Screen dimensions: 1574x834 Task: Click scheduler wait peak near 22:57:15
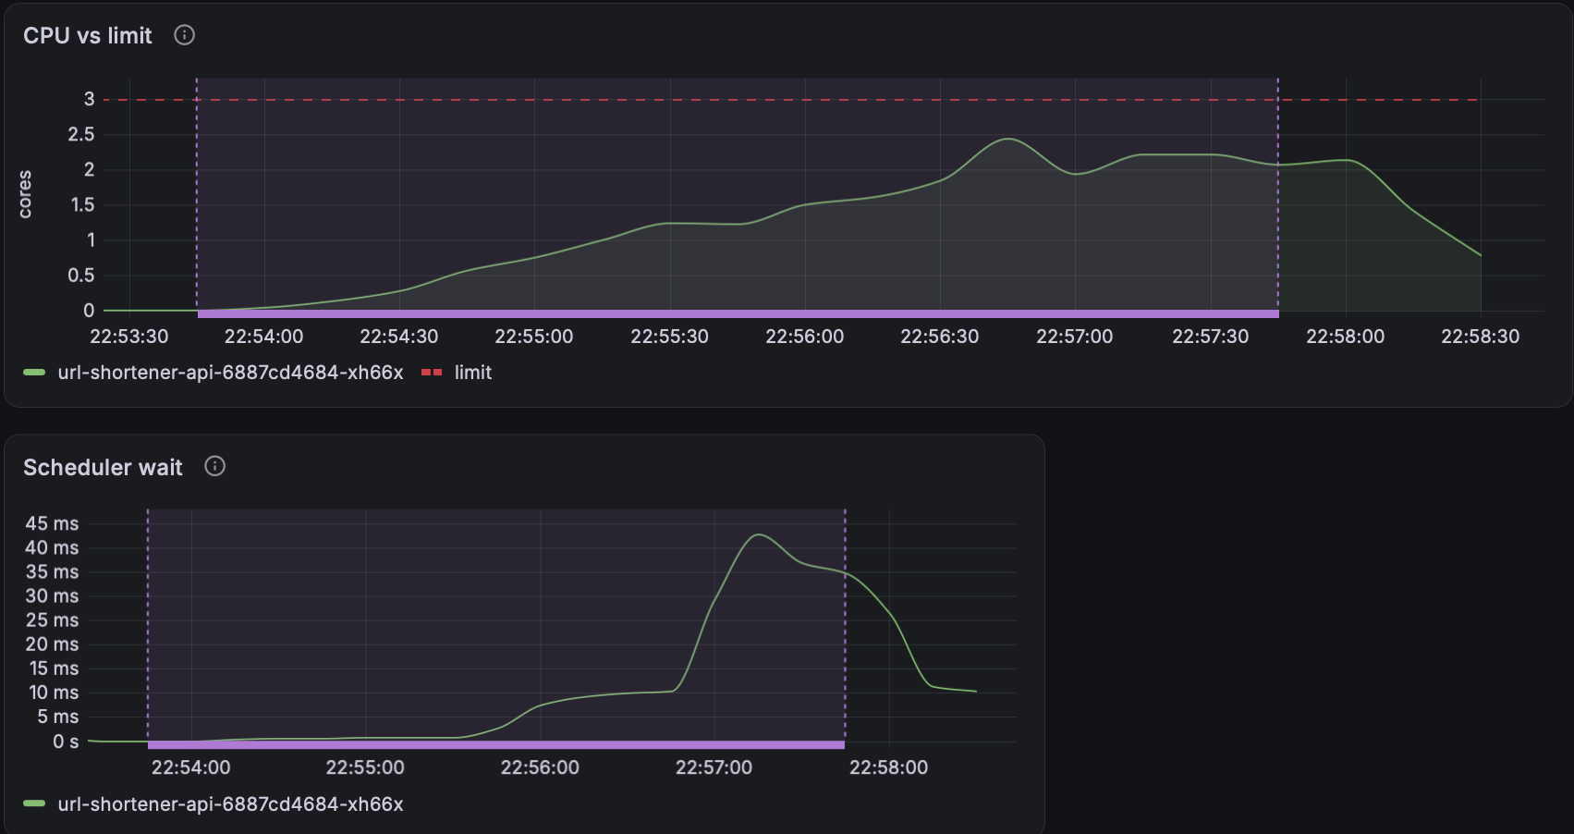click(x=759, y=534)
